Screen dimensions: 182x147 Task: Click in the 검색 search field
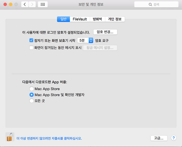pyautogui.click(x=156, y=4)
